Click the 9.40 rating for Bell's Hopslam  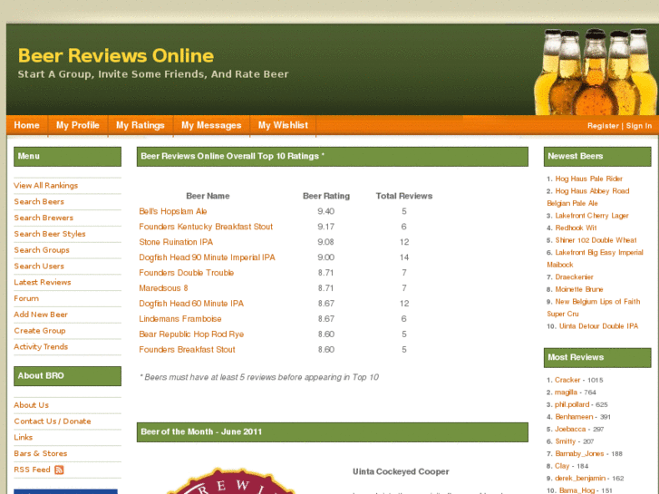[x=326, y=211]
